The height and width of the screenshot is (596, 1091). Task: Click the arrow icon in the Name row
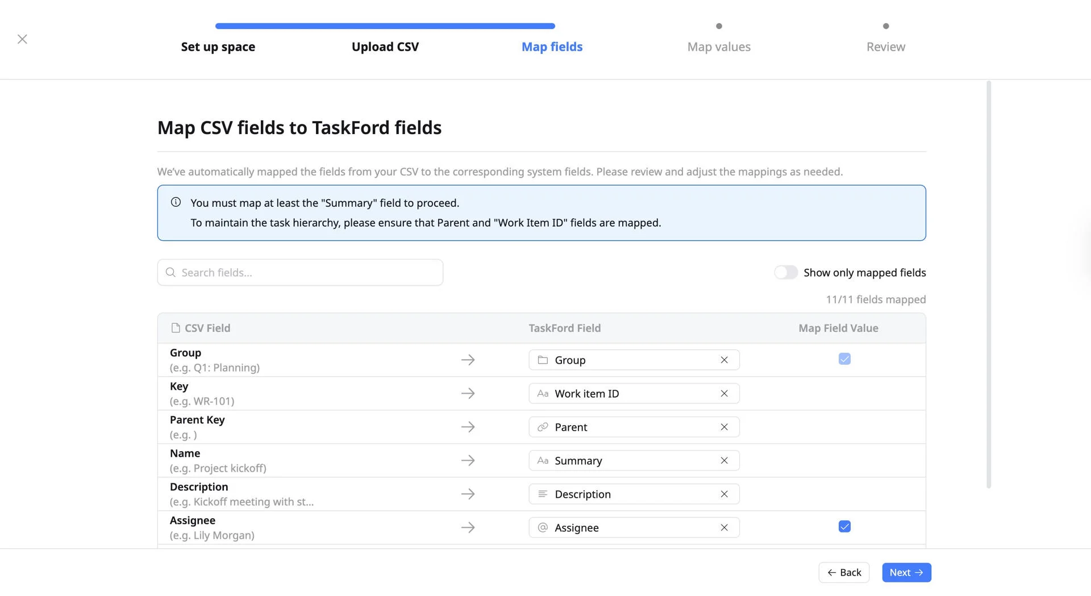(x=468, y=461)
